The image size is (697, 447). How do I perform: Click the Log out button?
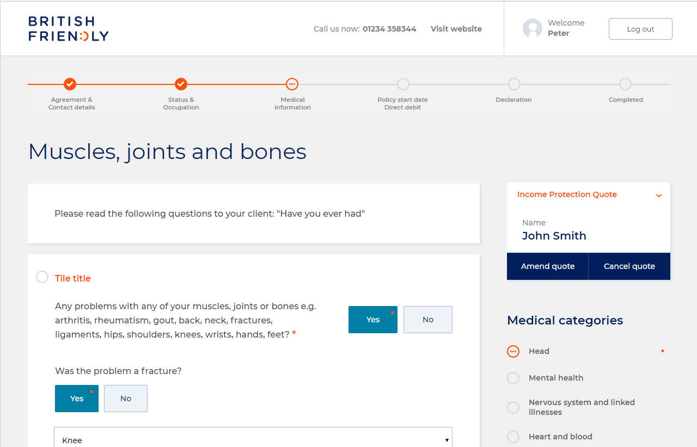pos(640,29)
